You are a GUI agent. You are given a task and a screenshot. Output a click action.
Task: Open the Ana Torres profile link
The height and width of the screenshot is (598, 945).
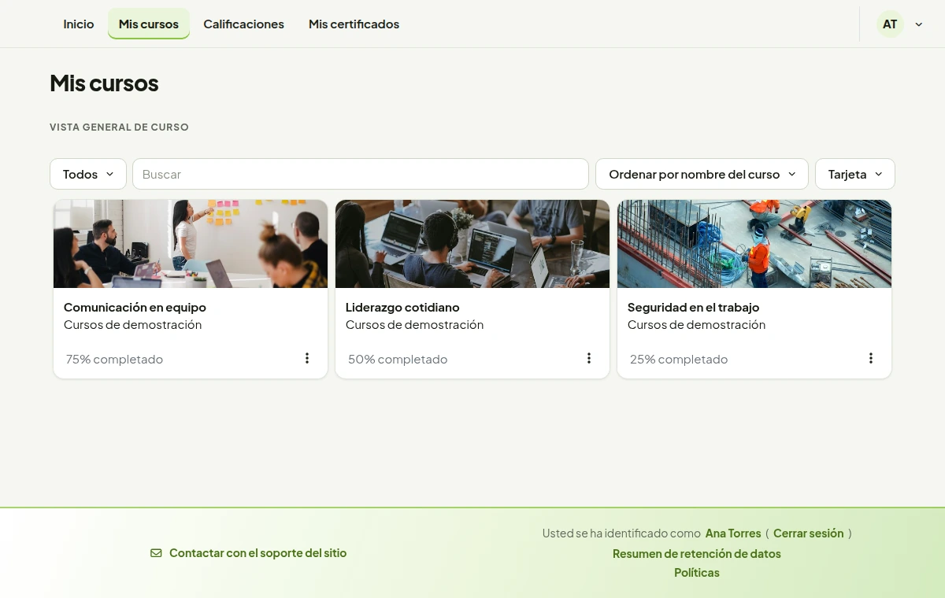tap(733, 533)
